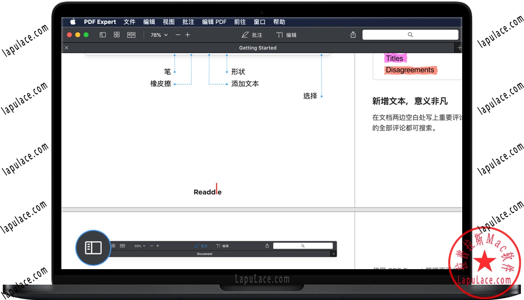524x300 pixels.
Task: Click the 橡皮擦 label in the document
Action: [161, 84]
